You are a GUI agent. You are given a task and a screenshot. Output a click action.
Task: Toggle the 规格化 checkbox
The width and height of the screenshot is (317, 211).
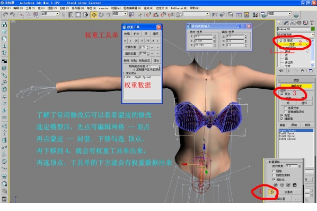tap(274, 180)
